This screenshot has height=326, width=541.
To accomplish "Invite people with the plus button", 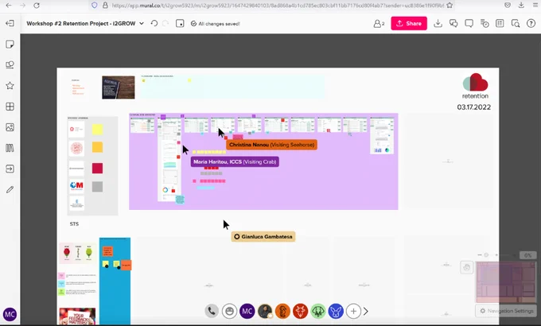I will pyautogui.click(x=353, y=311).
